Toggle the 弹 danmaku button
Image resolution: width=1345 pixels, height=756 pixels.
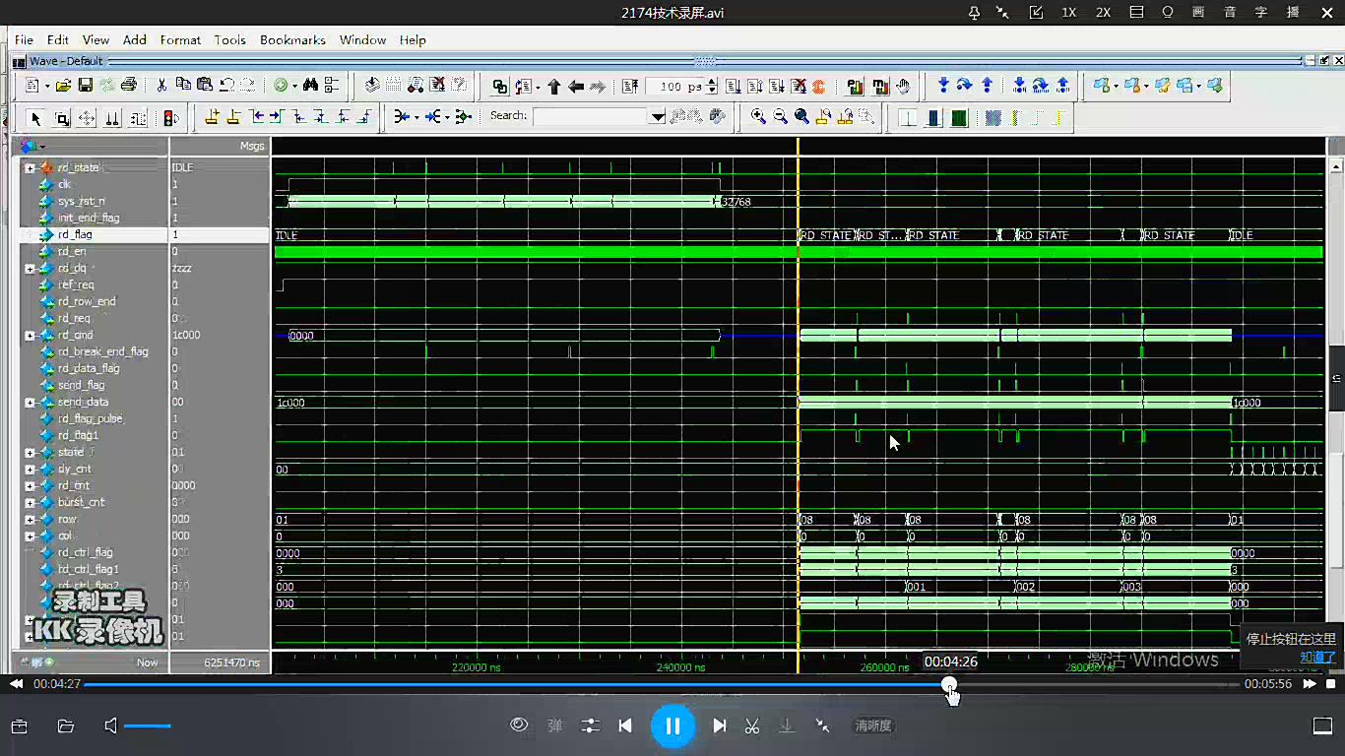point(555,725)
